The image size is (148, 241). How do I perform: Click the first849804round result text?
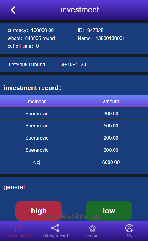pyautogui.click(x=27, y=64)
